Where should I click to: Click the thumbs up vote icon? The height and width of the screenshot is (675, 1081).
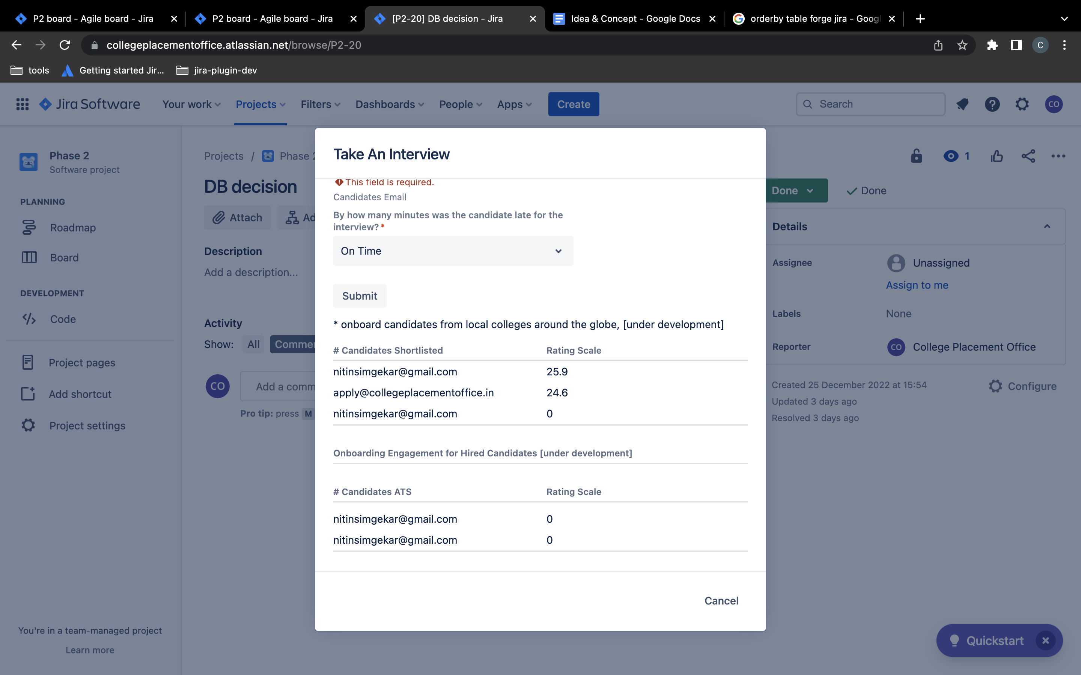click(997, 156)
